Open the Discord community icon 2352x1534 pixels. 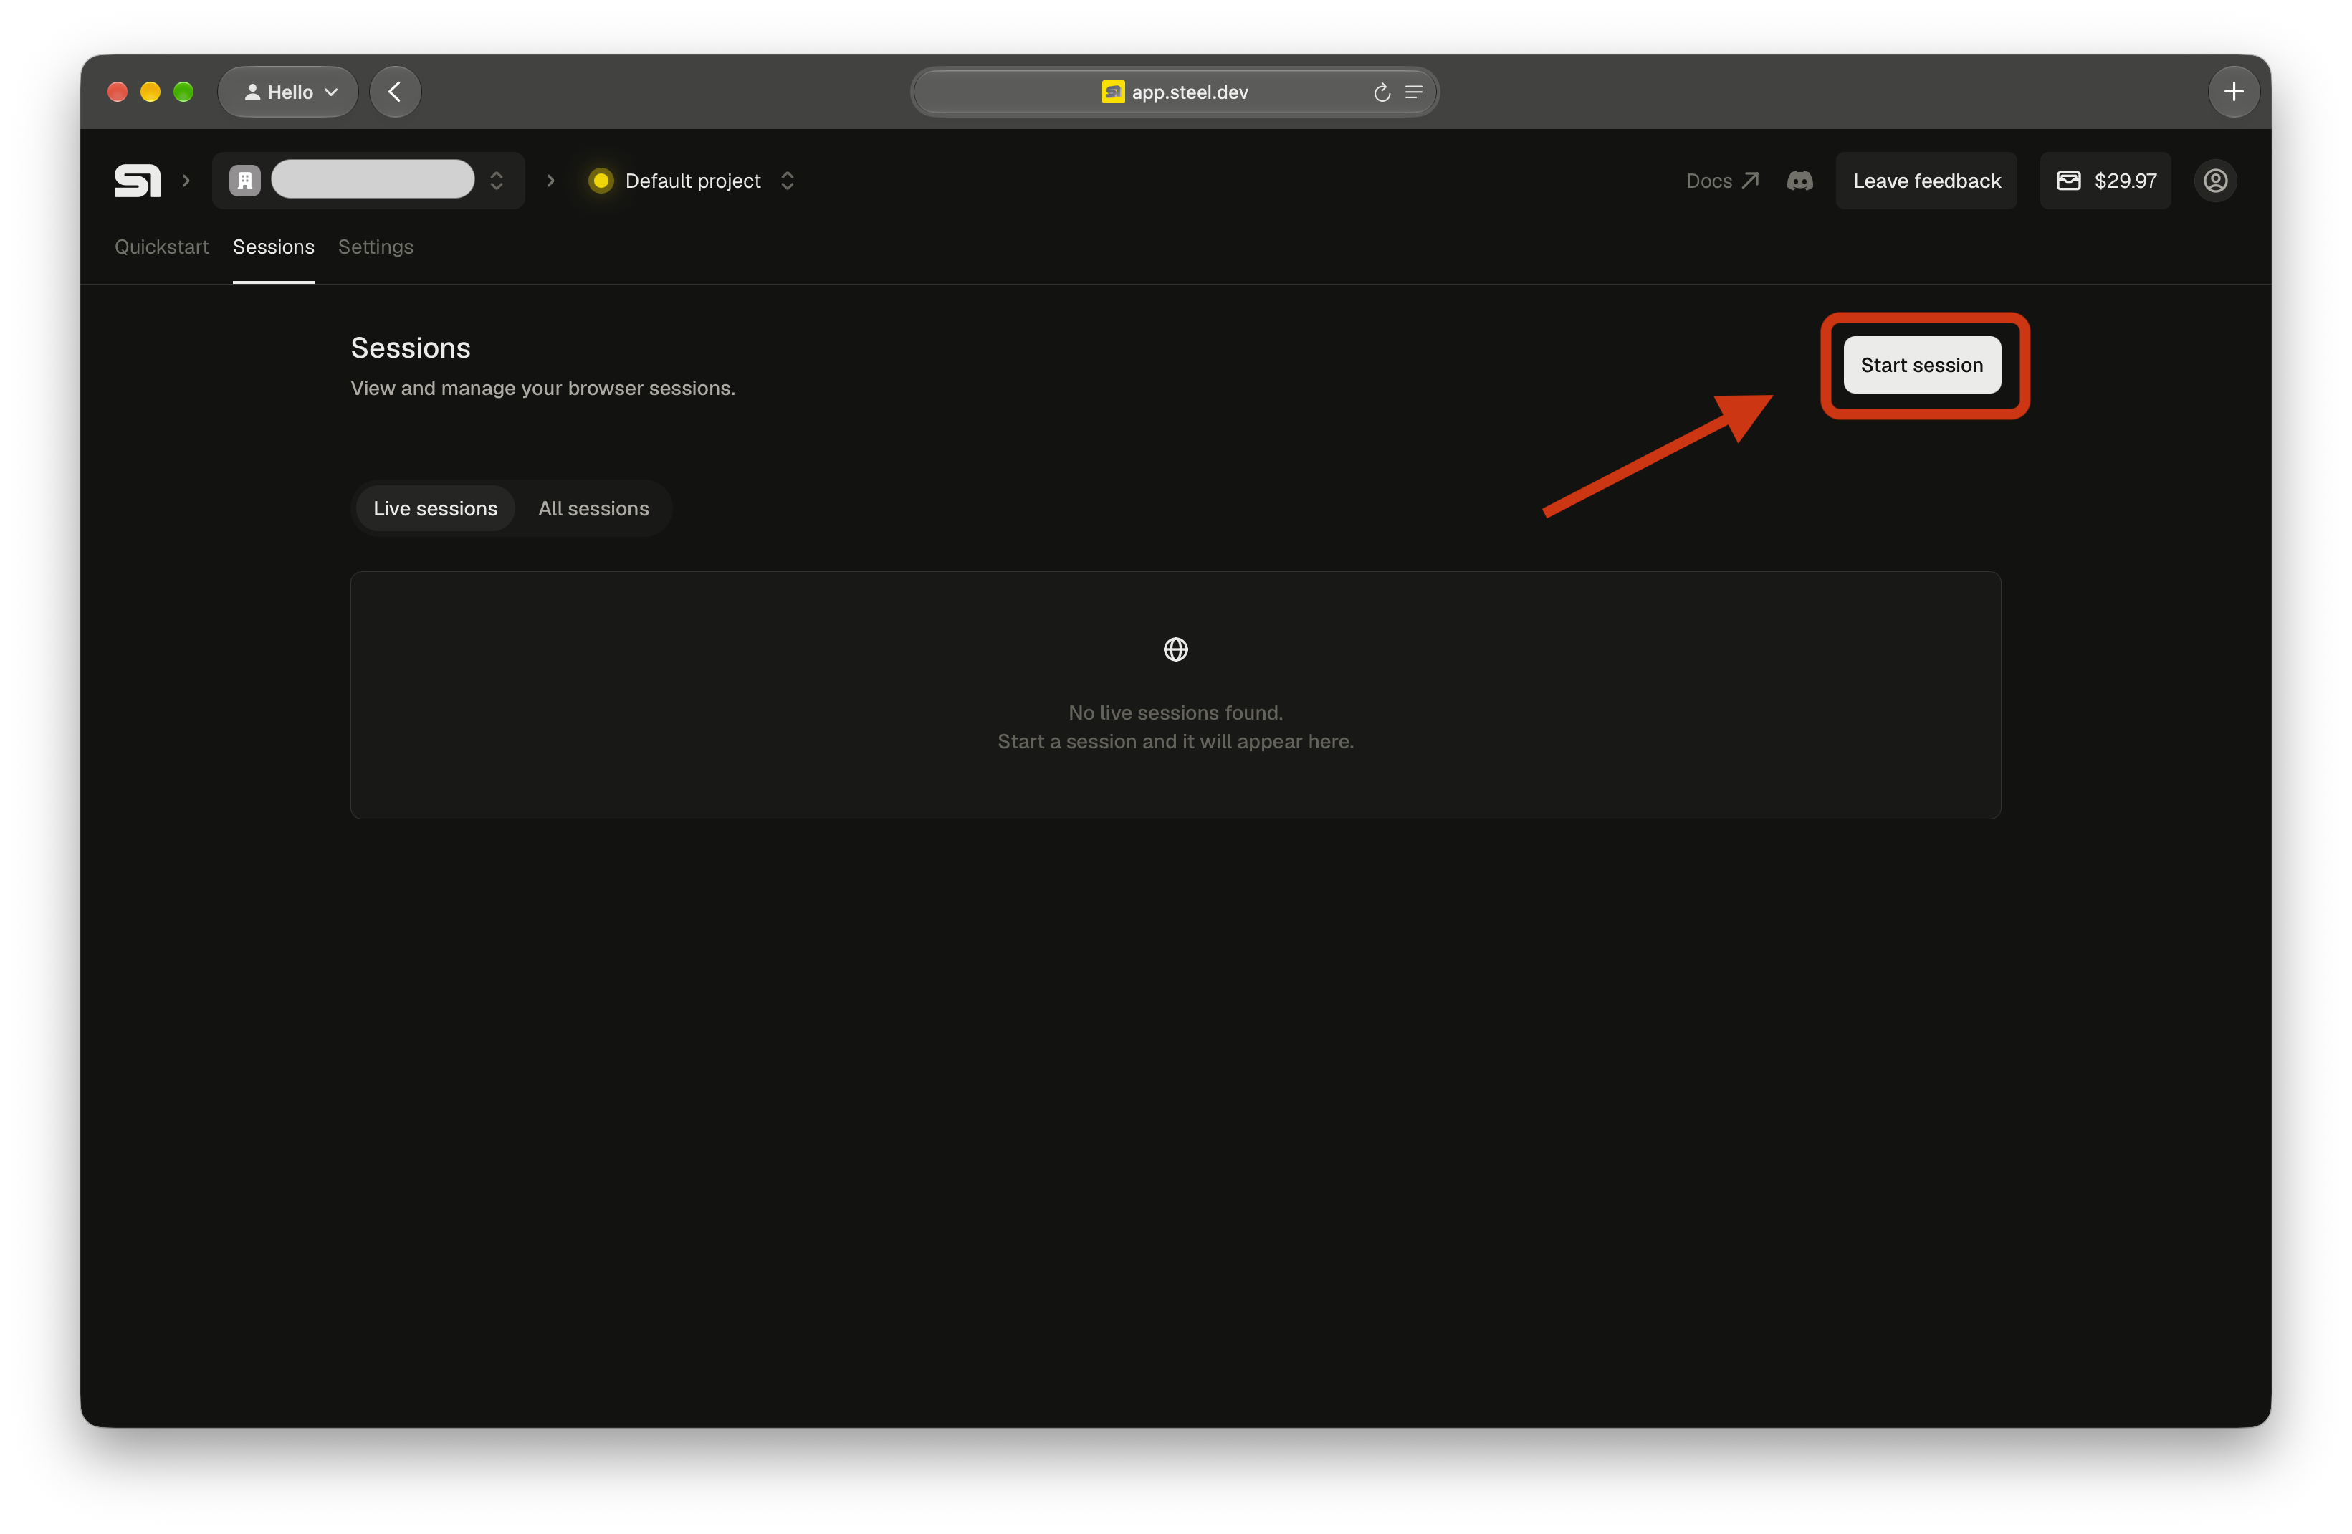click(1799, 181)
